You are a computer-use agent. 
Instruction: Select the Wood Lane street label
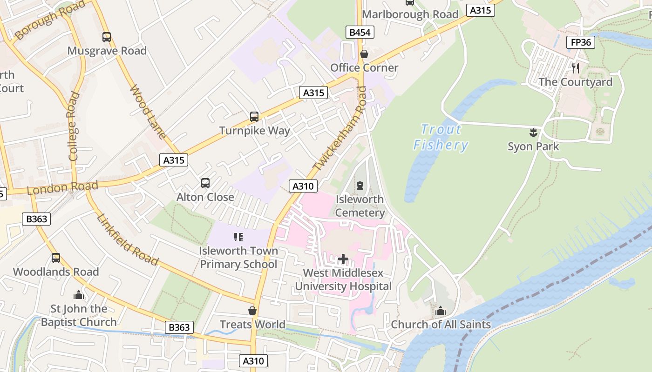(148, 112)
